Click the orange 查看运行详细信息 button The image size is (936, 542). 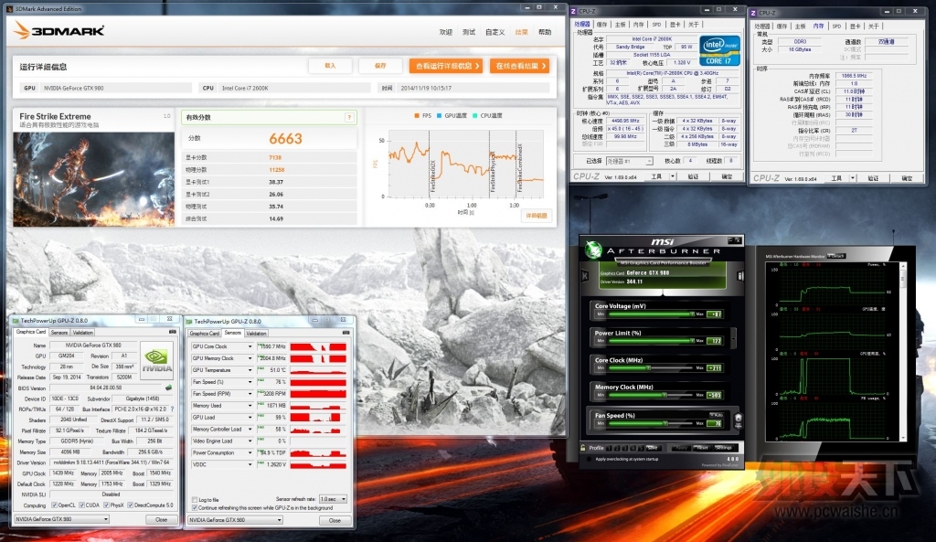446,66
